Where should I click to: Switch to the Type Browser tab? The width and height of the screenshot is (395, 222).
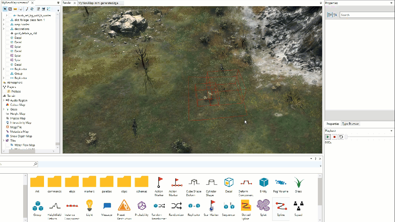[350, 124]
